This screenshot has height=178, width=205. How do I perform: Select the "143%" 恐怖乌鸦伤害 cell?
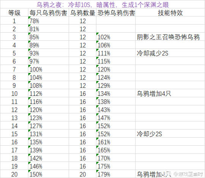[x=116, y=110]
